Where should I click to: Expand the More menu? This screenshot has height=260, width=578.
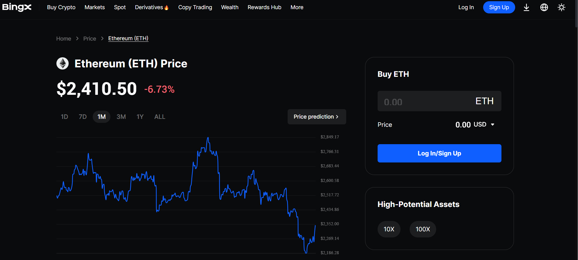(297, 7)
